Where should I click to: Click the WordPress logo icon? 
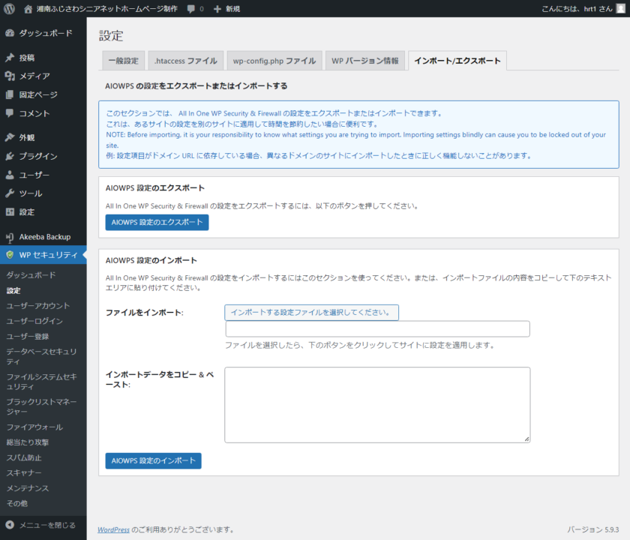(9, 9)
